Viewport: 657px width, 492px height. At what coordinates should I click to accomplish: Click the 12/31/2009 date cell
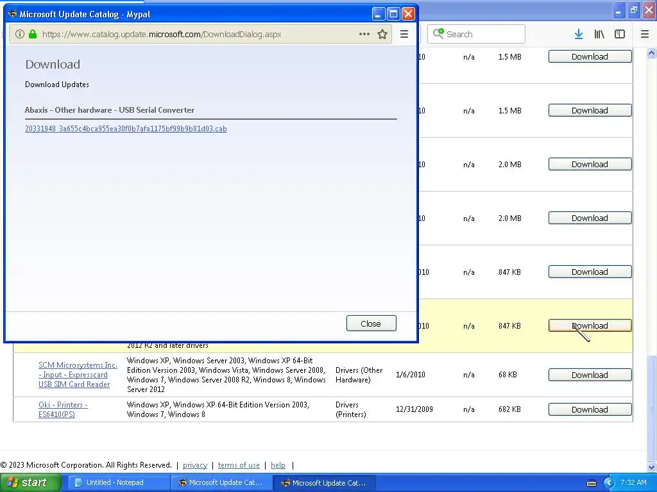[414, 409]
